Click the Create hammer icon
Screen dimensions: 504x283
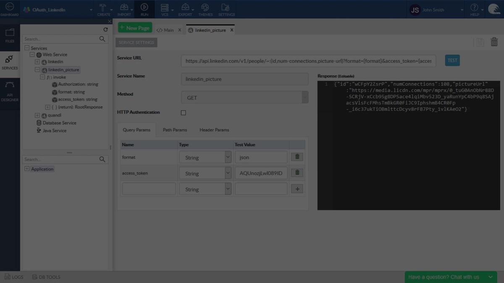(x=102, y=8)
